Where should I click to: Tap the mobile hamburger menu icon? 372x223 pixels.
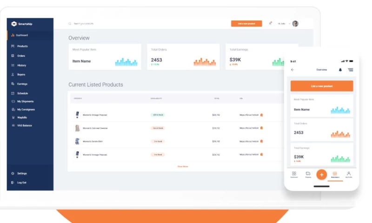click(351, 70)
